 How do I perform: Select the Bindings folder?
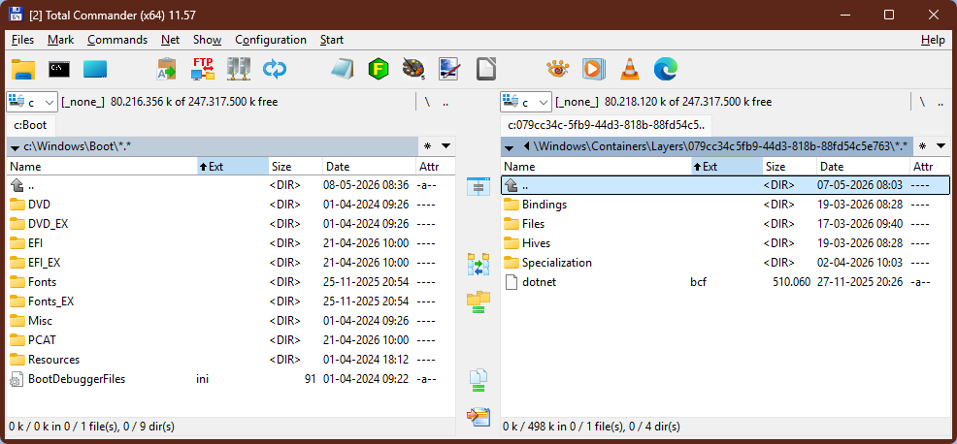(725, 205)
